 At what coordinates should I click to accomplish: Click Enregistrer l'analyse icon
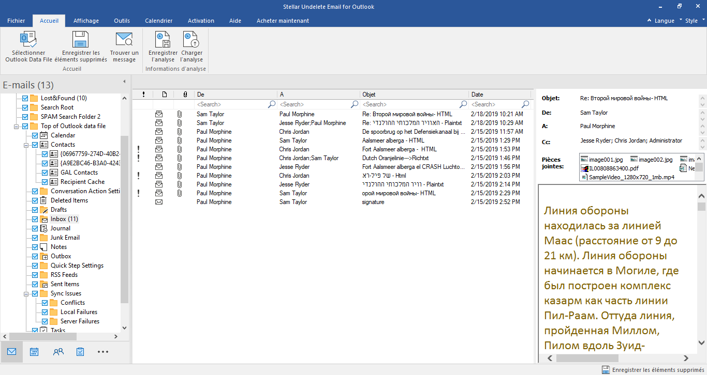click(x=163, y=39)
